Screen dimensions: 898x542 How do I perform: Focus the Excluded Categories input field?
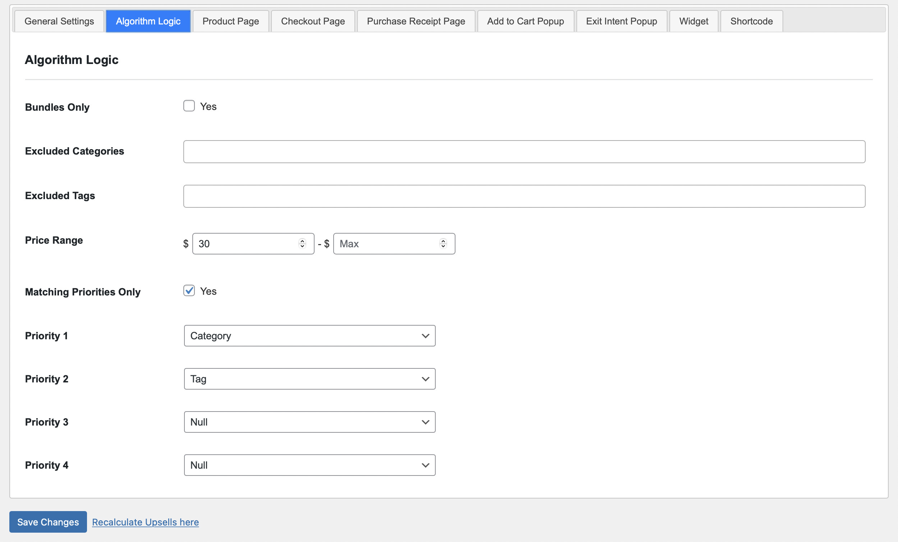524,152
